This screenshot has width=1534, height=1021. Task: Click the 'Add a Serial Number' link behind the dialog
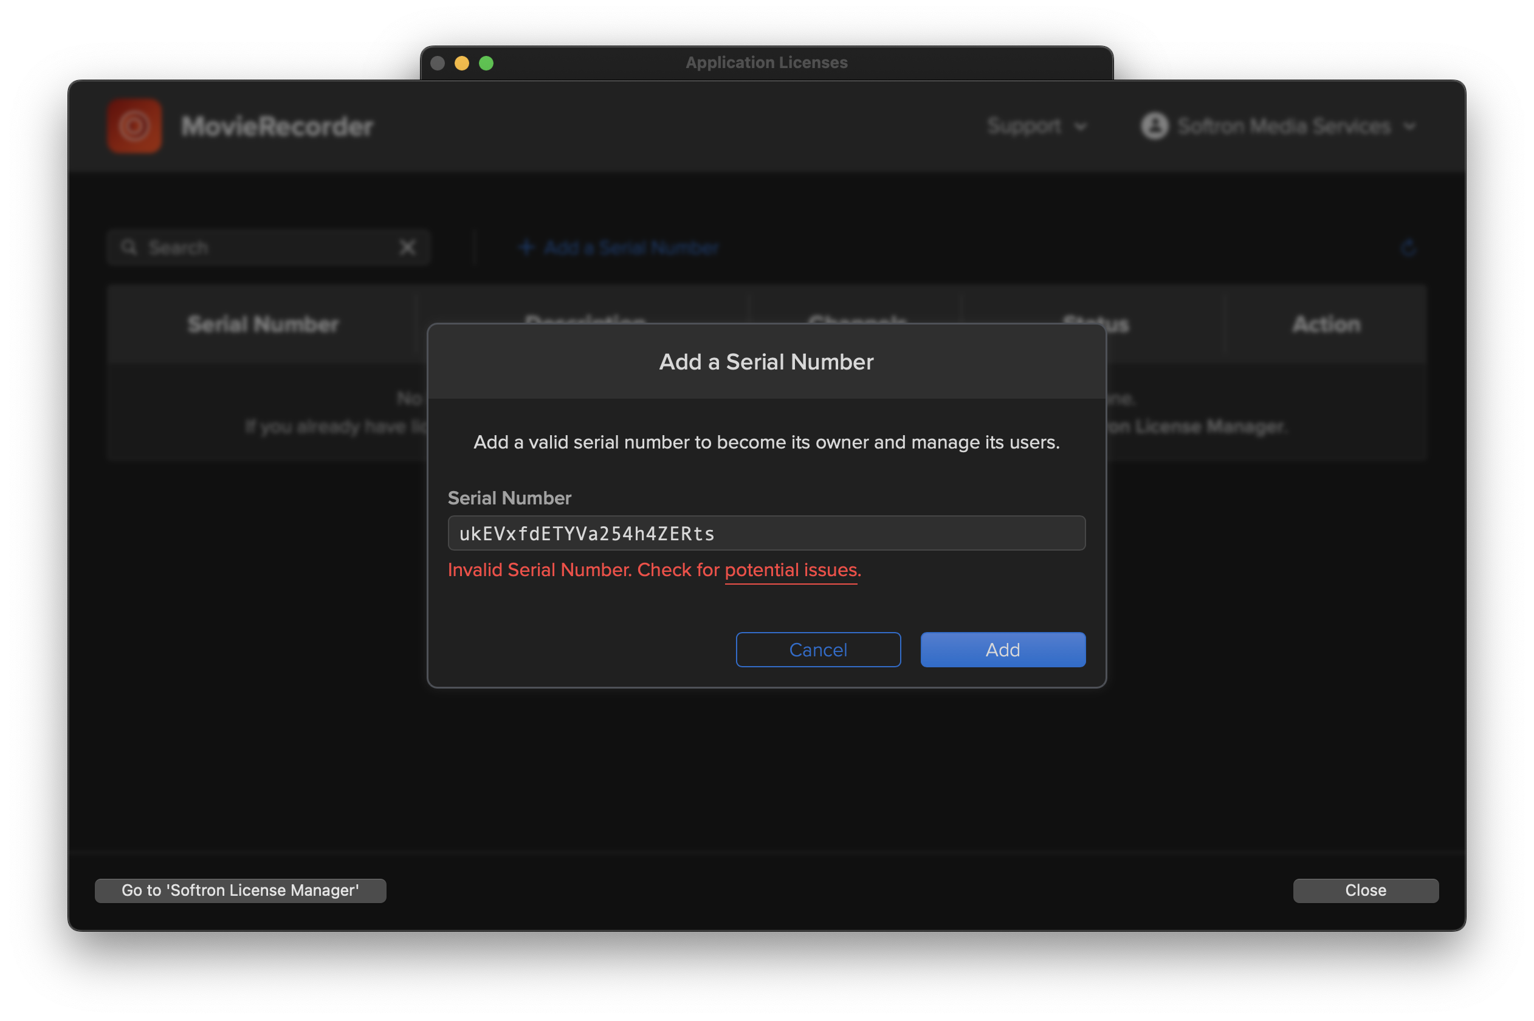(x=619, y=247)
